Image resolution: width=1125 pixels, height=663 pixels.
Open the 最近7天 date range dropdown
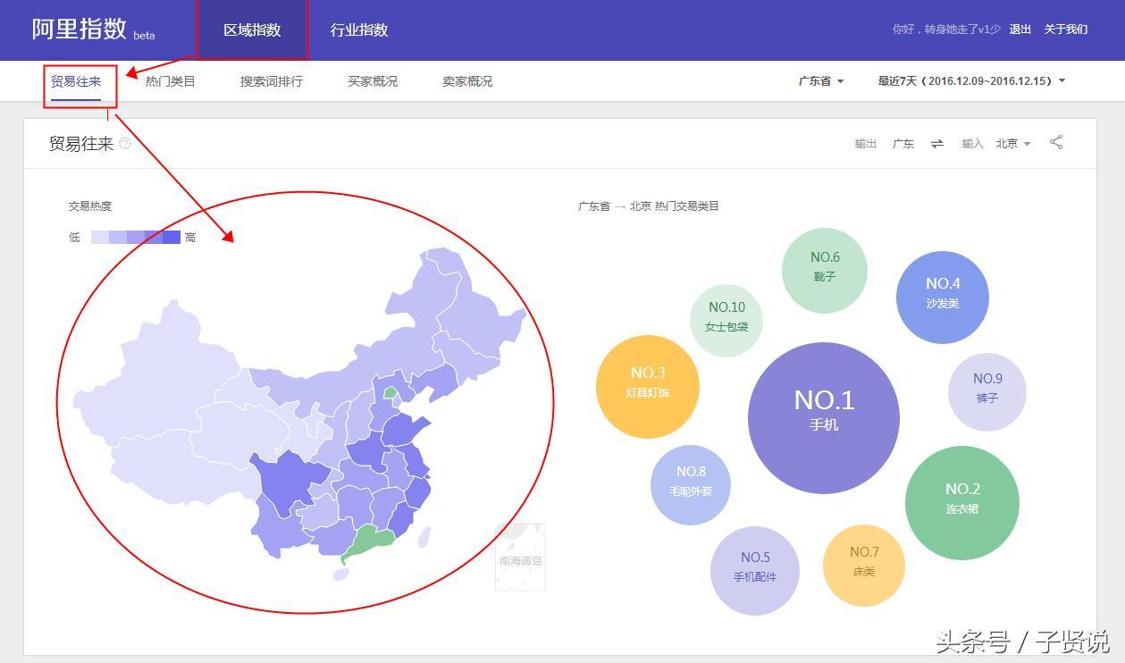coord(971,81)
